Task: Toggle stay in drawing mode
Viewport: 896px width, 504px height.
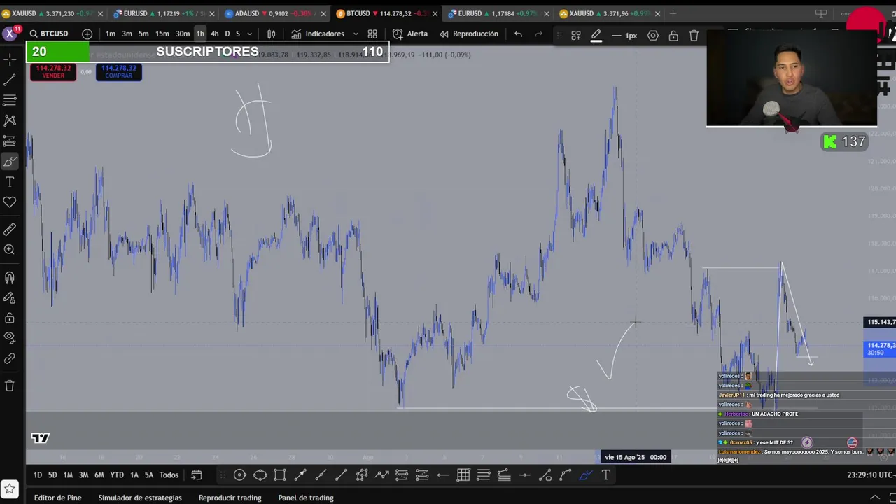Action: point(10,298)
